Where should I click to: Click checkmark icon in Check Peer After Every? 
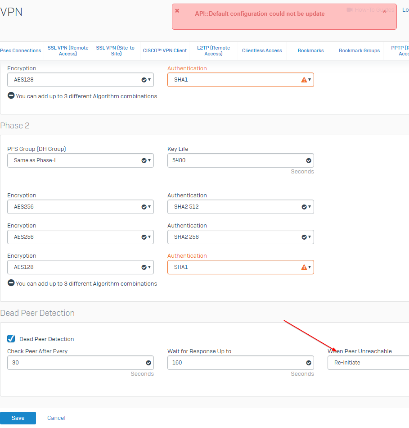pos(148,363)
